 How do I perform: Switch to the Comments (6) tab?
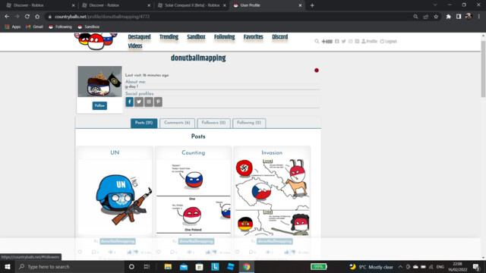[x=177, y=123]
